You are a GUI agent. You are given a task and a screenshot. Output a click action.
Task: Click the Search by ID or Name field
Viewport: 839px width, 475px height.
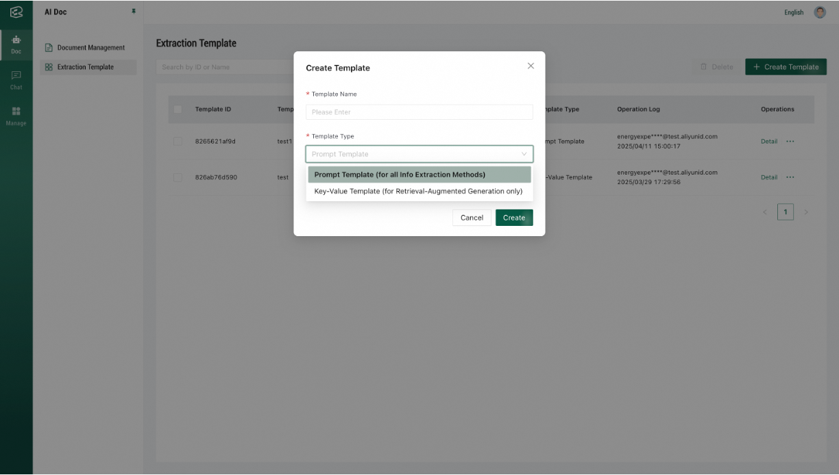pos(226,67)
